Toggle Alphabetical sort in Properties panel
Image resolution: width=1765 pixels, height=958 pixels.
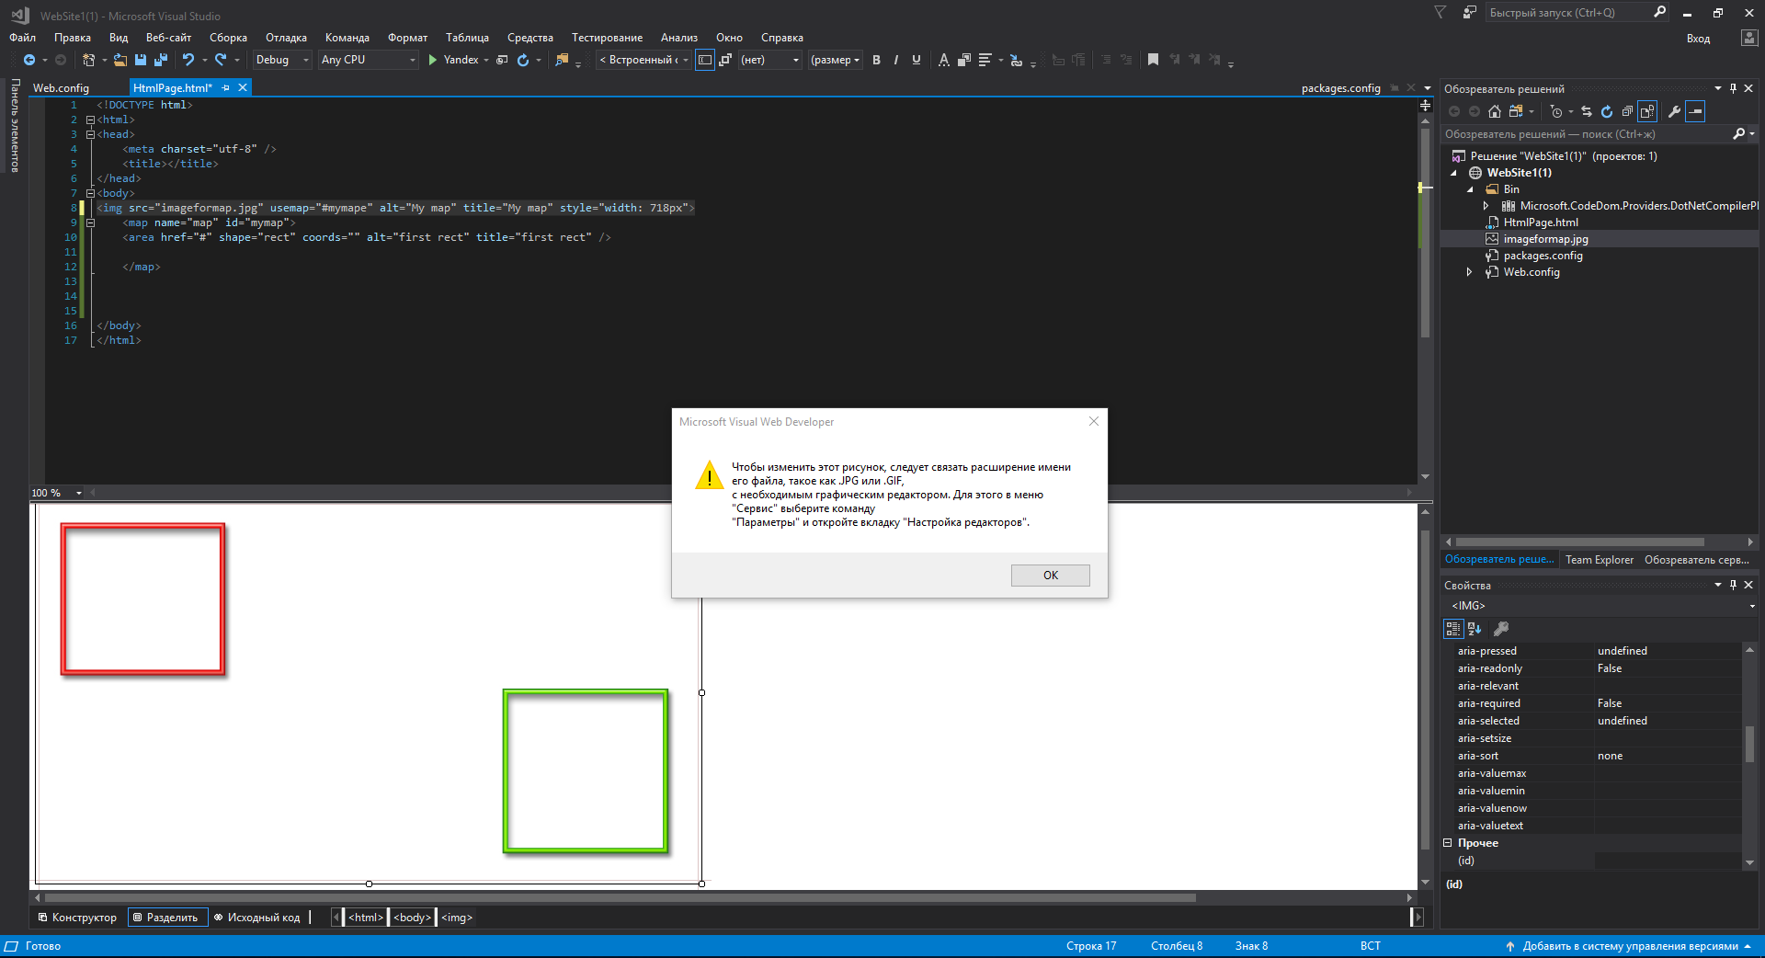tap(1475, 629)
